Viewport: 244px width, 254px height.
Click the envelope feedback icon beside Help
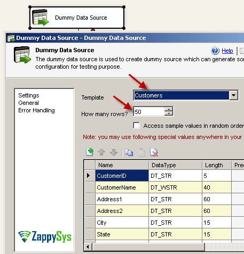click(x=242, y=51)
